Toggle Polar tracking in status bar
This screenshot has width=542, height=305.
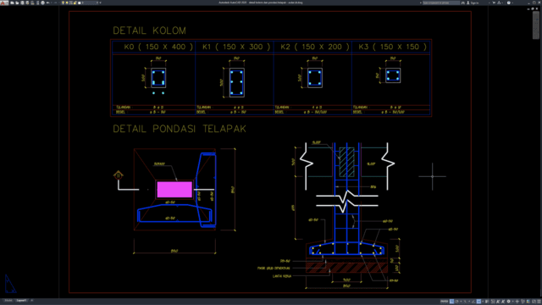pyautogui.click(x=456, y=302)
